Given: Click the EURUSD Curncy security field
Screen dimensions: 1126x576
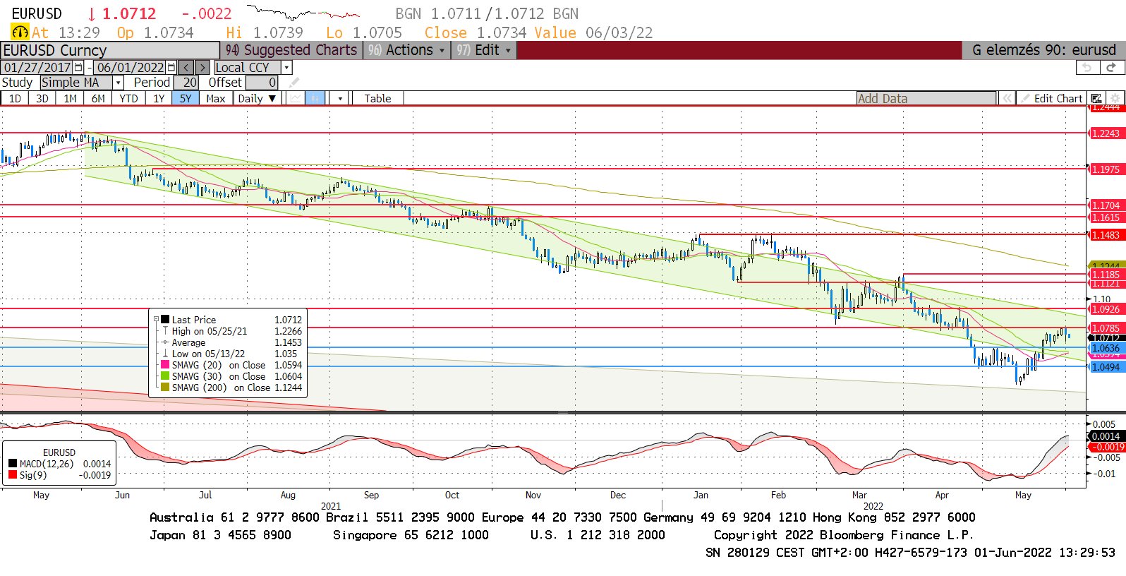Looking at the screenshot, I should pos(110,50).
